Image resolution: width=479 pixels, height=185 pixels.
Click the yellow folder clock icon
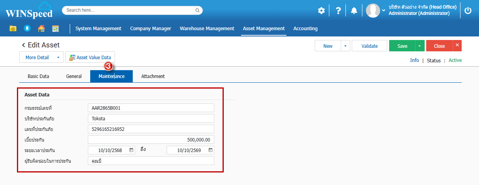coord(13,29)
